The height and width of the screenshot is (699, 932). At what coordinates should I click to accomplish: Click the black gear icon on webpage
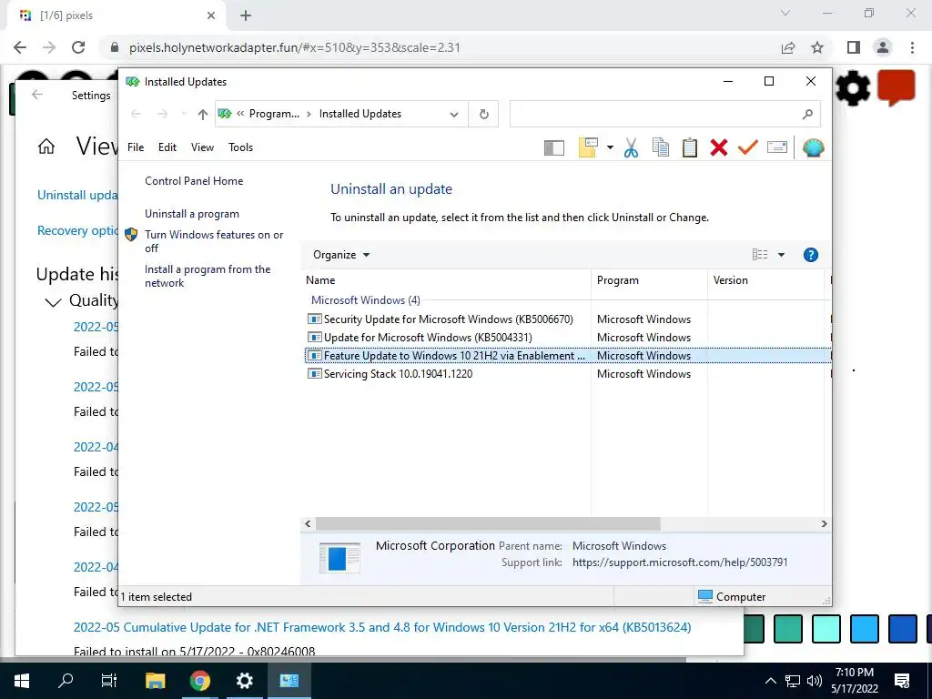point(852,88)
